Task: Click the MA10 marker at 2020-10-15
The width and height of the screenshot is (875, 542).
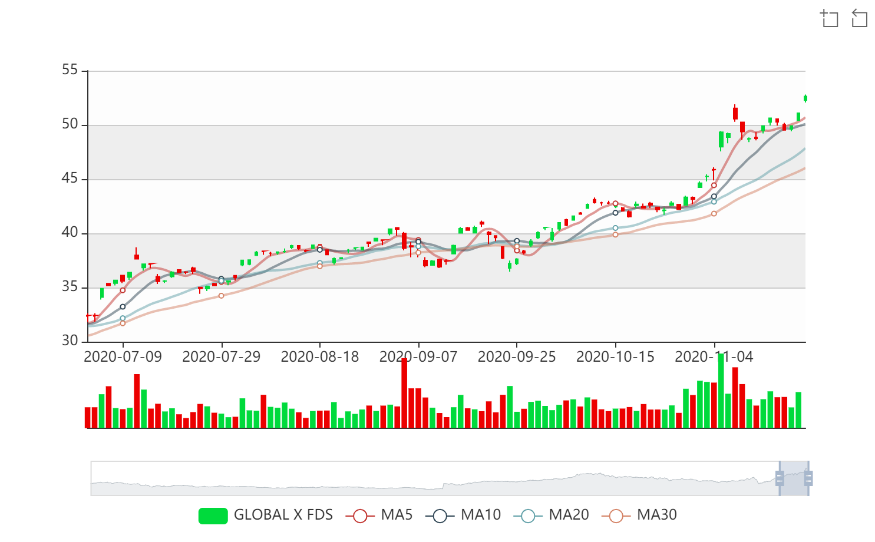Action: pyautogui.click(x=615, y=213)
